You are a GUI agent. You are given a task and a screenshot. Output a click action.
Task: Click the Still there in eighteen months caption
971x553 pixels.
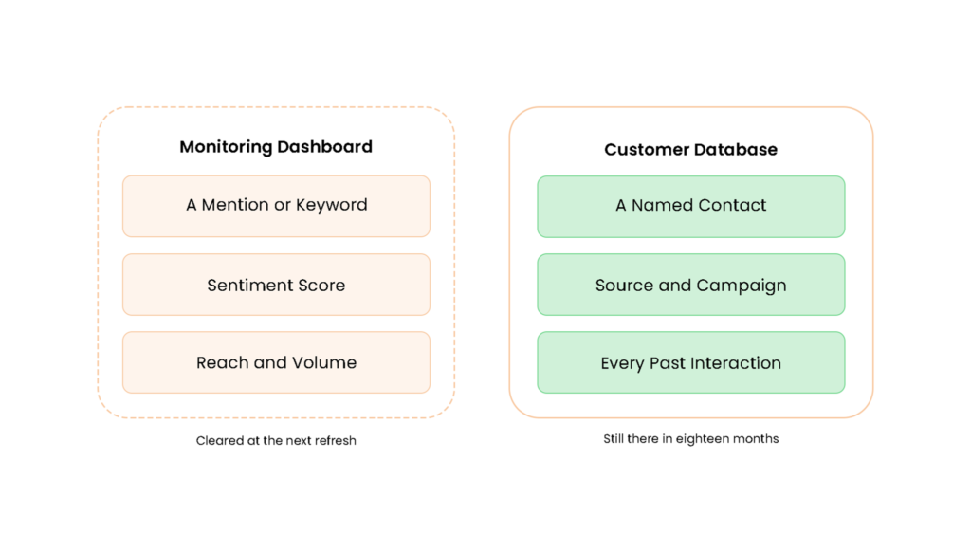coord(691,438)
